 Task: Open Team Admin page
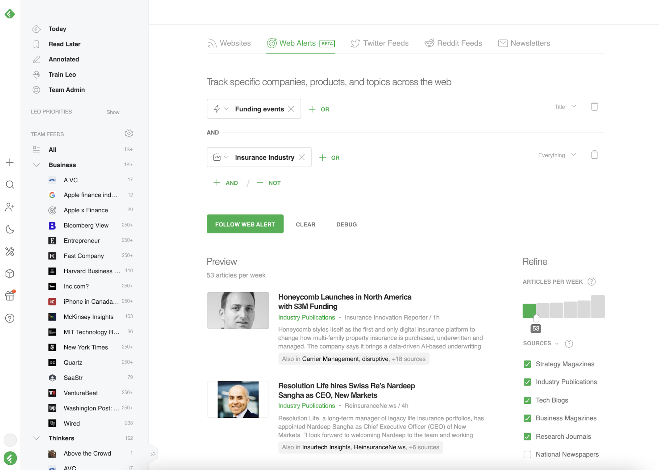point(67,90)
